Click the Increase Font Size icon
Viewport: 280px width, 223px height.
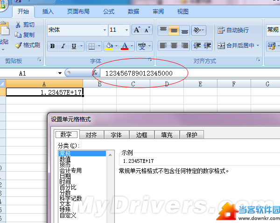tap(137, 30)
